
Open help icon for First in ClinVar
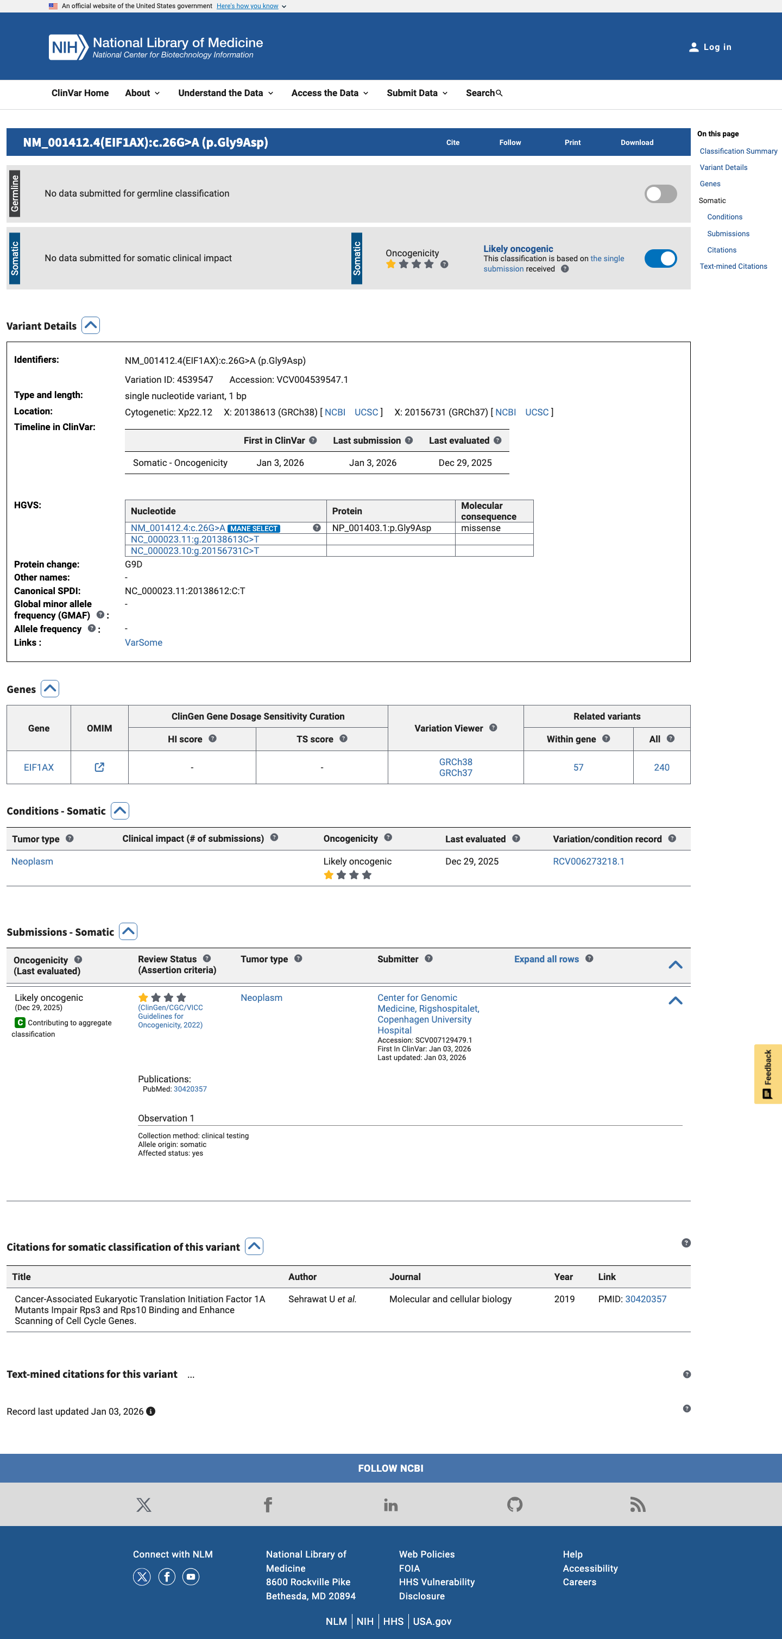click(312, 440)
